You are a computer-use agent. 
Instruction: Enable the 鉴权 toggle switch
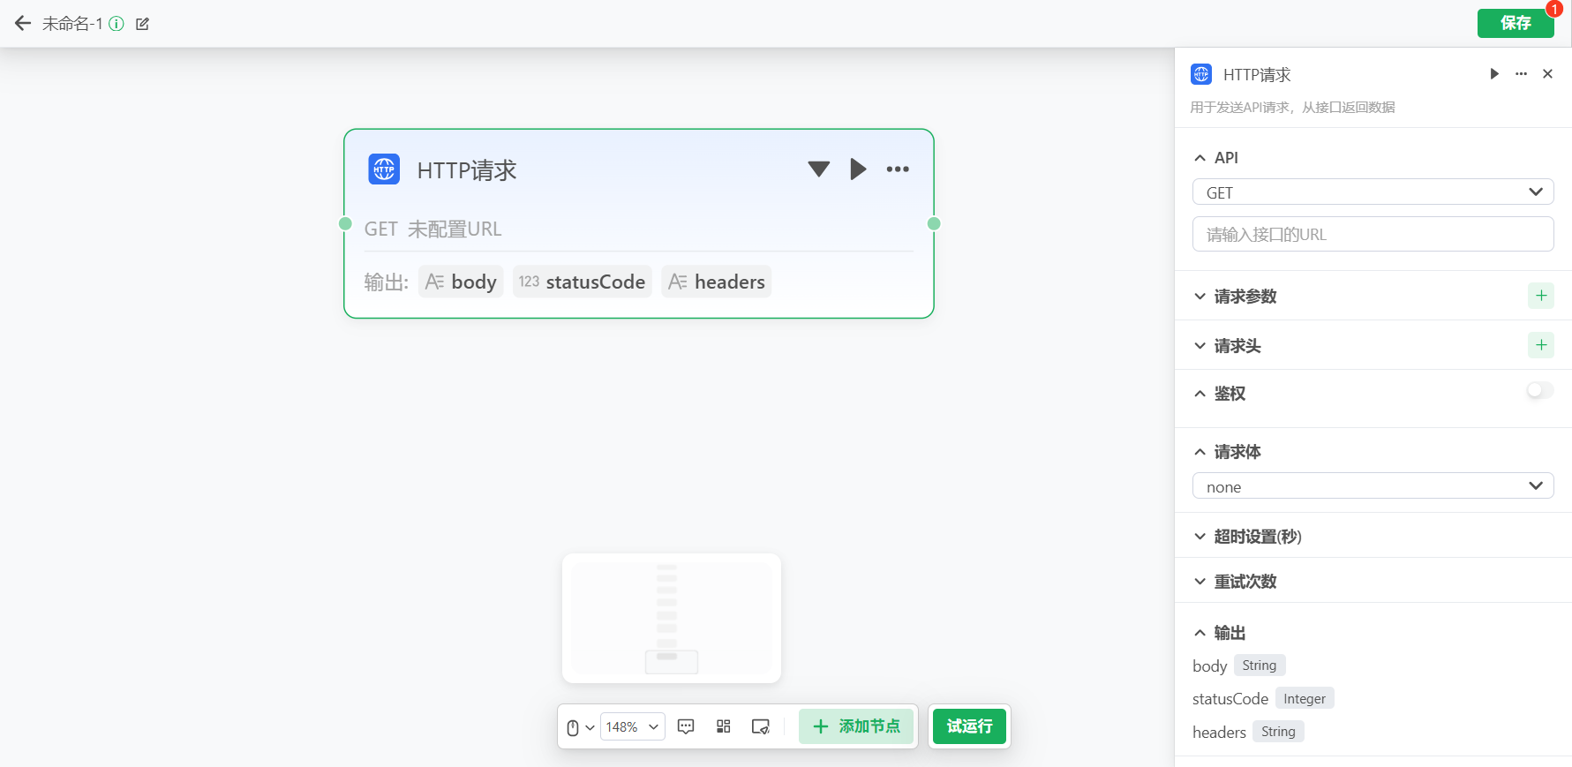[1539, 390]
